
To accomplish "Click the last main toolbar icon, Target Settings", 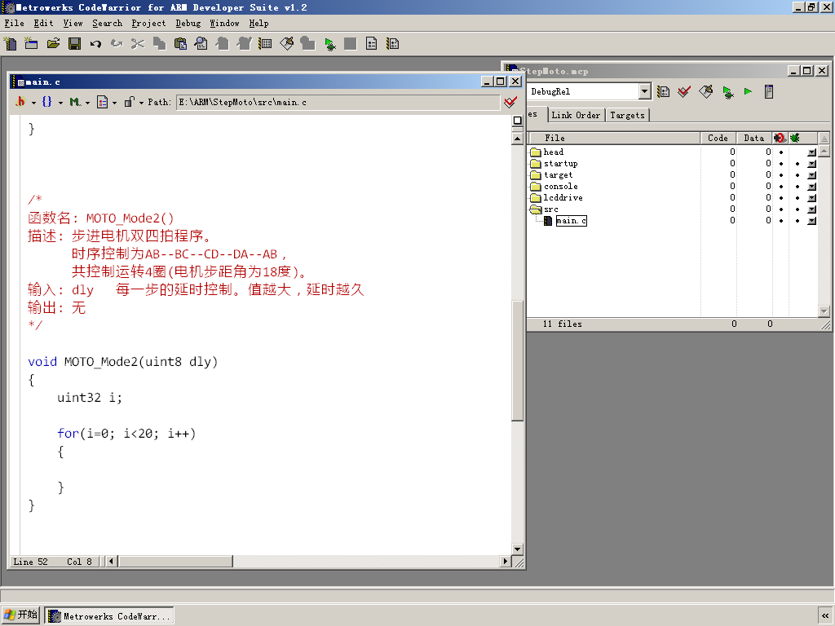I will (x=393, y=44).
